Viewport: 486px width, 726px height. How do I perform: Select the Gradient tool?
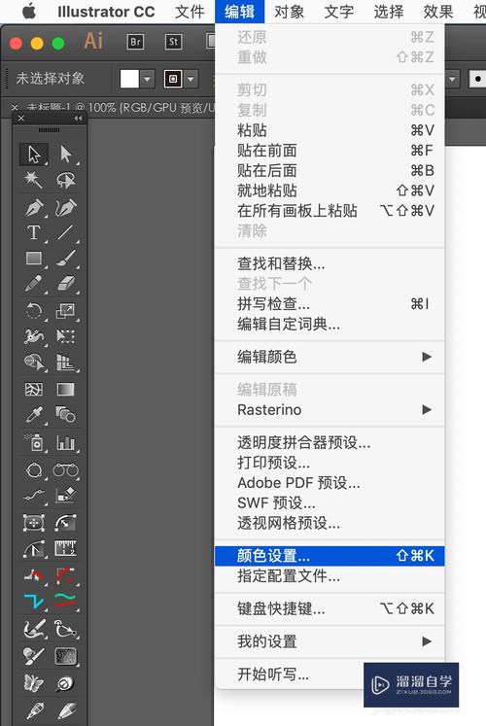(66, 390)
